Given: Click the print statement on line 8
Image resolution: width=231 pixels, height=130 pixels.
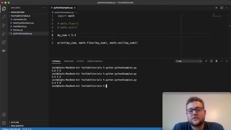Looking at the screenshot, I should (x=97, y=43).
